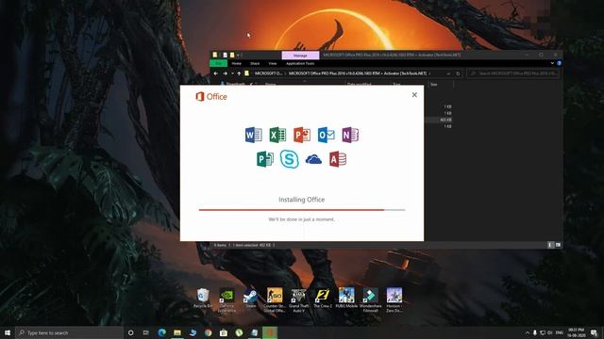
Task: Go forward in File Explorer
Action: (225, 73)
